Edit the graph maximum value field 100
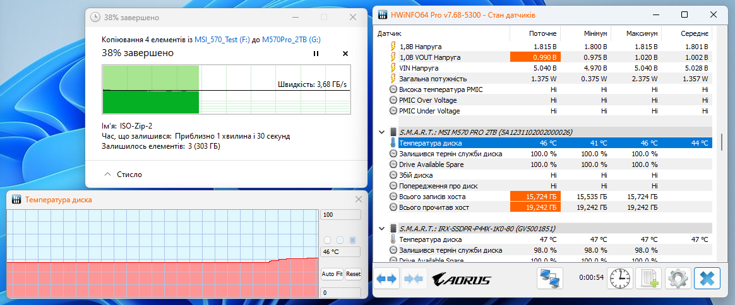 click(x=340, y=214)
